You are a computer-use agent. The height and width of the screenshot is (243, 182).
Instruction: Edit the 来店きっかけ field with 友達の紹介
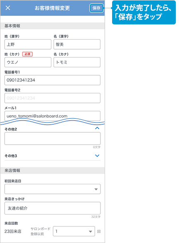point(53,208)
